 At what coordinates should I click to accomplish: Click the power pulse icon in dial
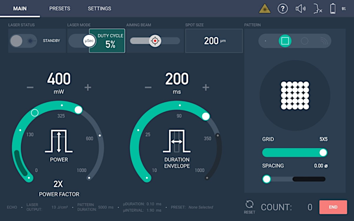(x=59, y=142)
